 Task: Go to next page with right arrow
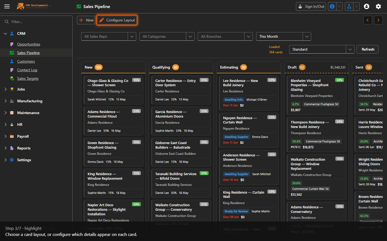(x=378, y=20)
